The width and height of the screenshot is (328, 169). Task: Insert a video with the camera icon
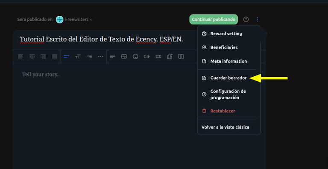(x=158, y=57)
